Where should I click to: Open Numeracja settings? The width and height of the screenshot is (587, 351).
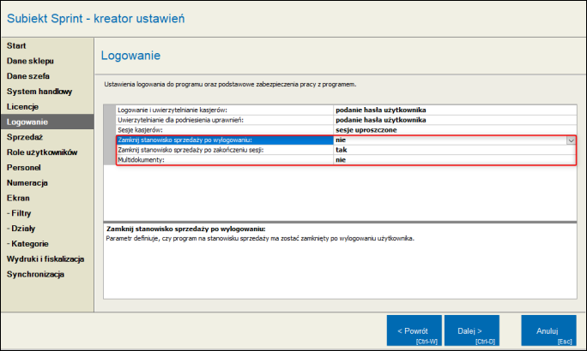(x=27, y=182)
